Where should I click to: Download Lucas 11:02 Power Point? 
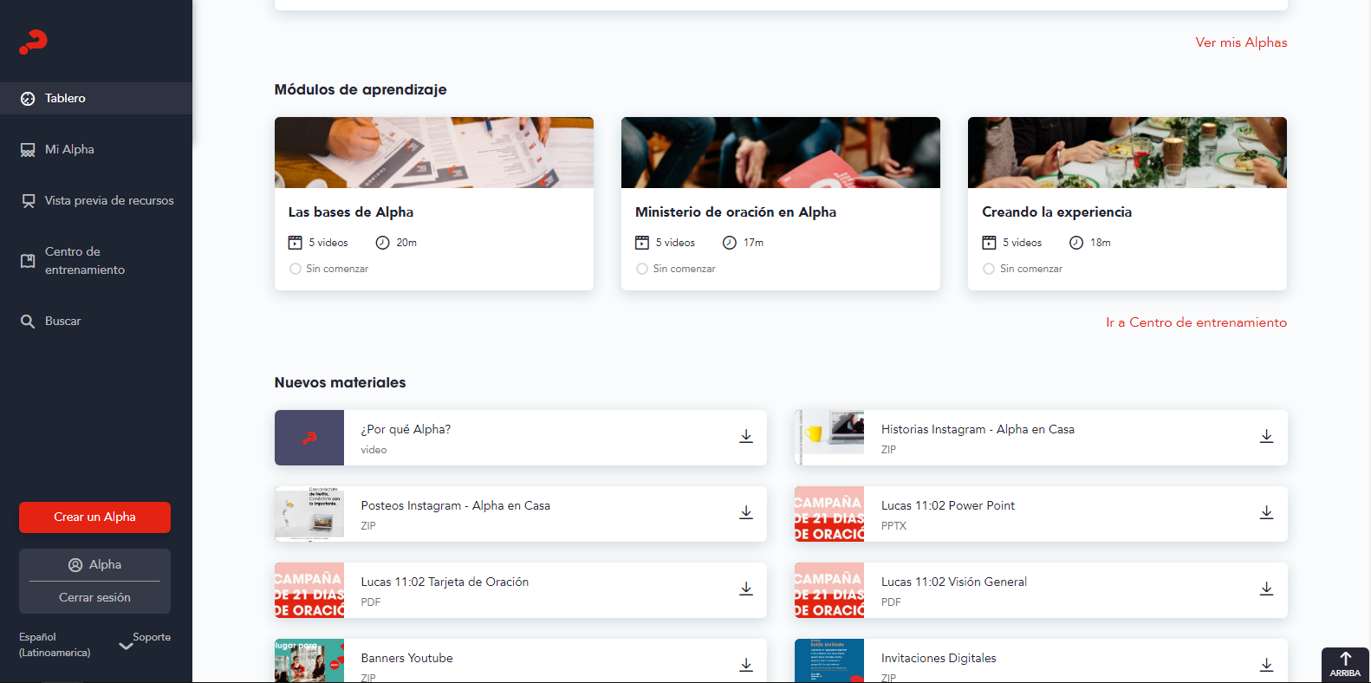click(1266, 512)
